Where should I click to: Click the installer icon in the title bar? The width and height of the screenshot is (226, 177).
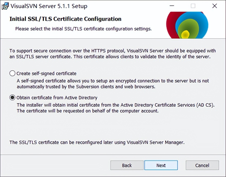(x=5, y=6)
